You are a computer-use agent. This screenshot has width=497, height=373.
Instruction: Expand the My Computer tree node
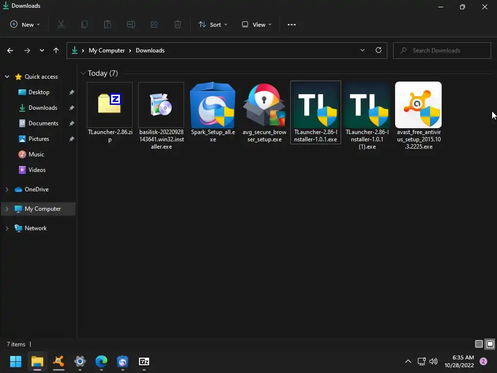pos(7,209)
